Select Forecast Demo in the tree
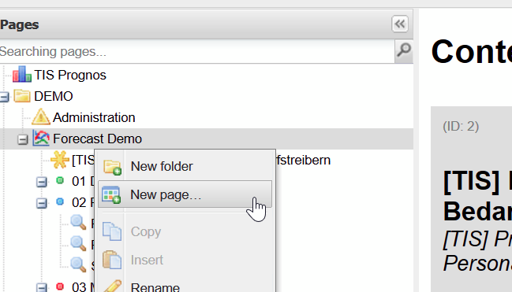512x292 pixels. 97,139
